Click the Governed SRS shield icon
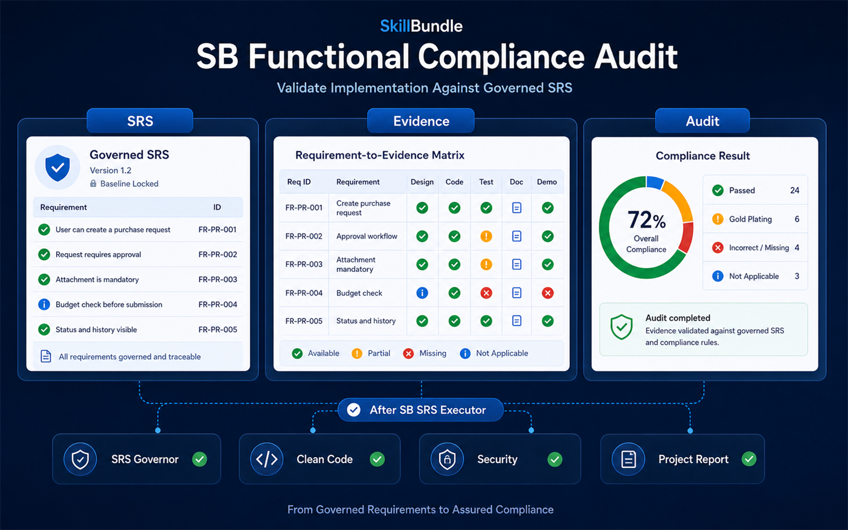Image resolution: width=848 pixels, height=530 pixels. [x=58, y=167]
